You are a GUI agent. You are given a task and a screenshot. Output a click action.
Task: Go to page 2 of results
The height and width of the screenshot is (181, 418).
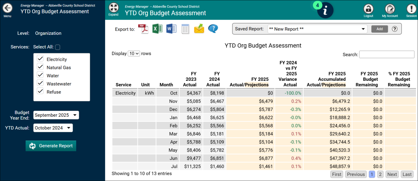(380, 174)
